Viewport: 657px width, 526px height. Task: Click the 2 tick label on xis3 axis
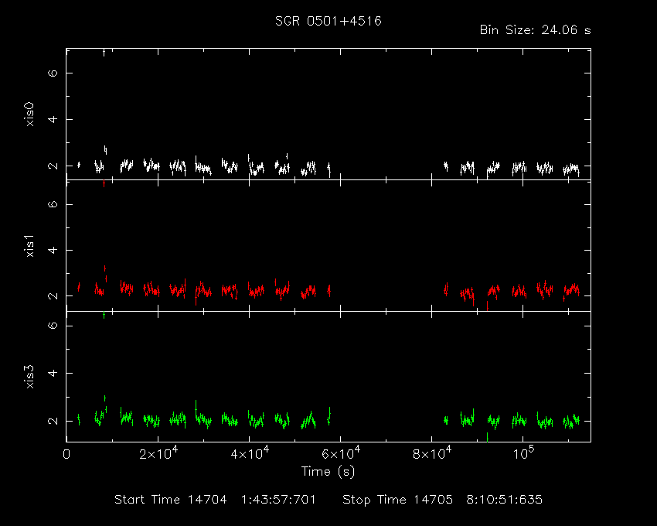point(53,421)
